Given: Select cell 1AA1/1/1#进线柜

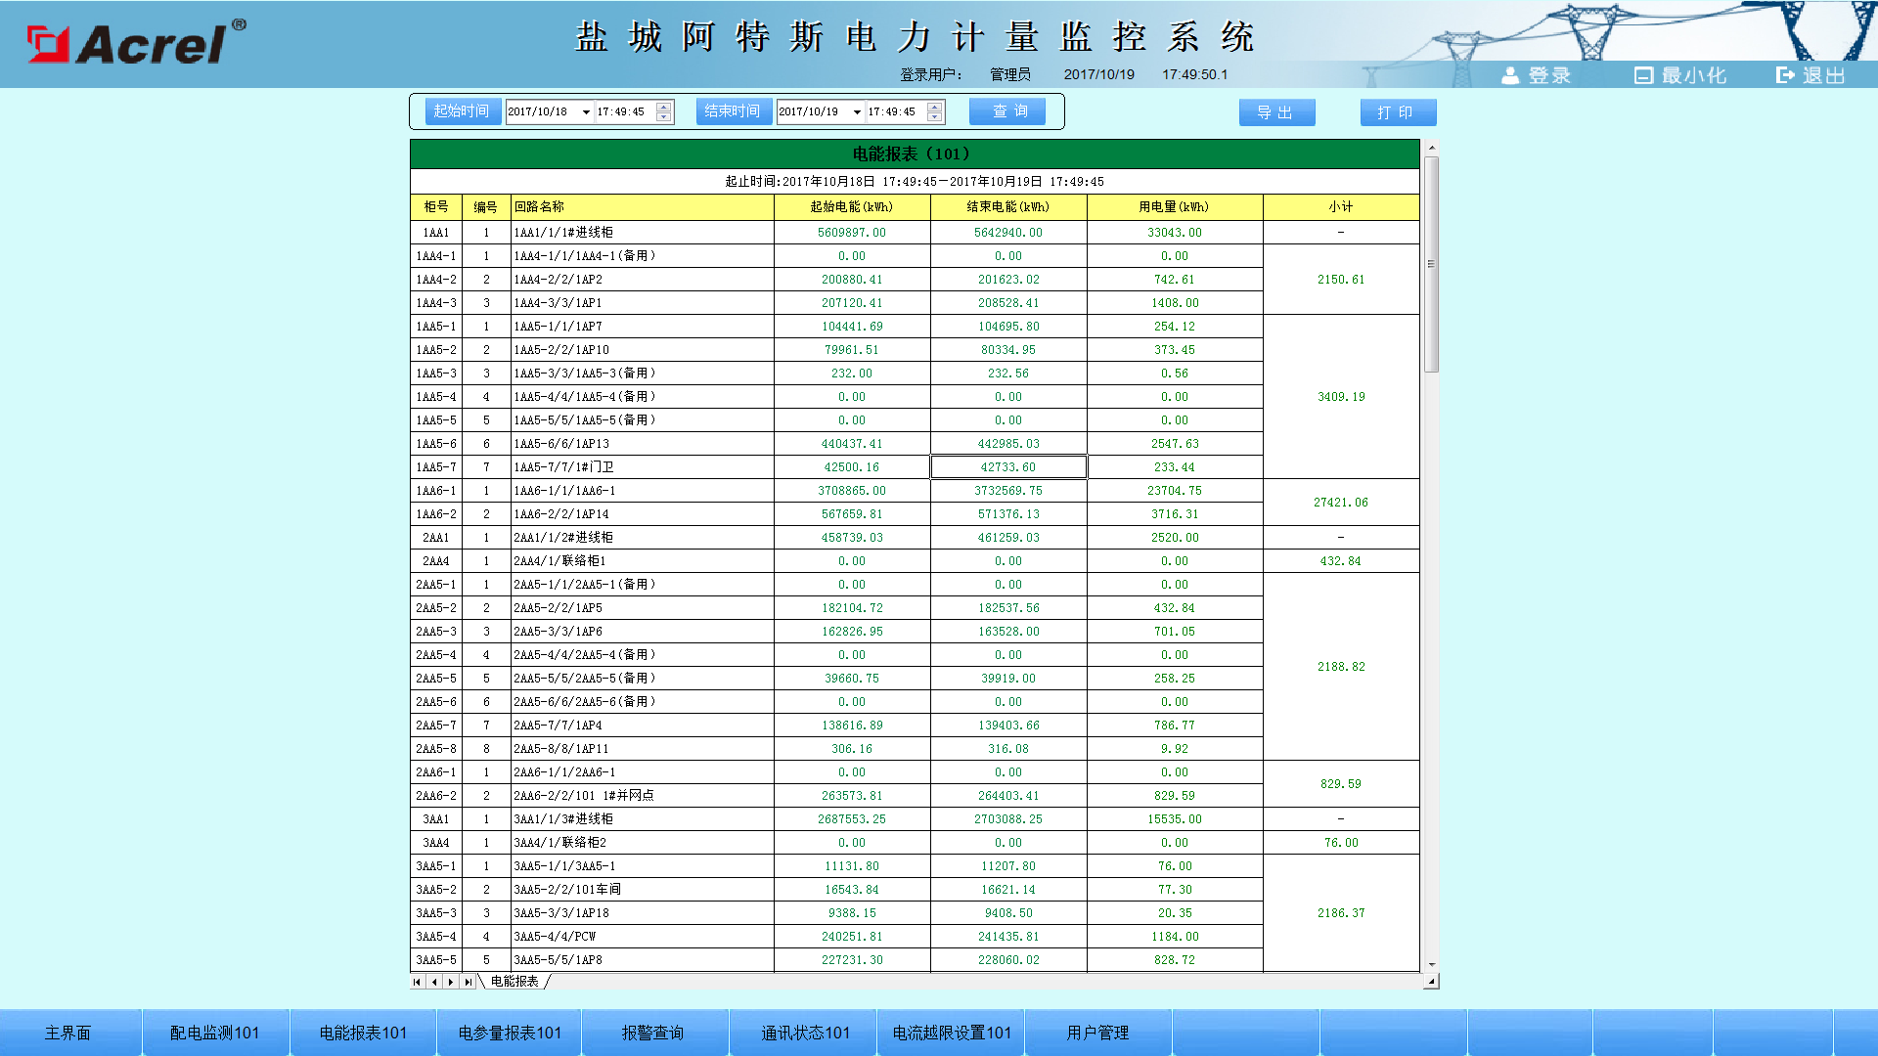Looking at the screenshot, I should pyautogui.click(x=643, y=233).
